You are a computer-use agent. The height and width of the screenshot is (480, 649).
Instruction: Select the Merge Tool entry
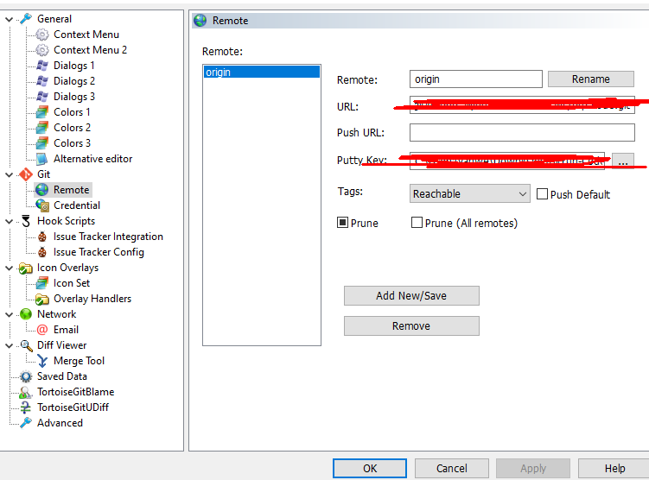[x=79, y=361]
